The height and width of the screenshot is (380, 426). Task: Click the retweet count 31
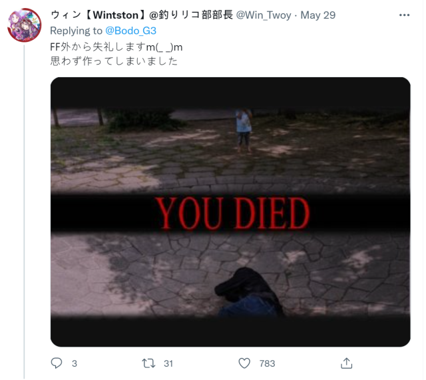coord(168,364)
